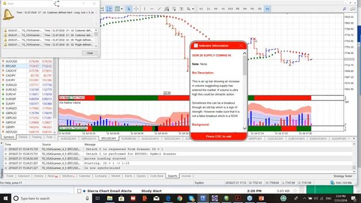Open the Alerts tab in Toolbox
The image size is (361, 203).
click(x=129, y=176)
